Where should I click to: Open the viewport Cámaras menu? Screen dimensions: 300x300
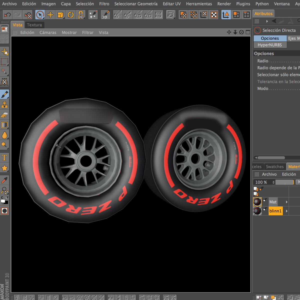[48, 32]
